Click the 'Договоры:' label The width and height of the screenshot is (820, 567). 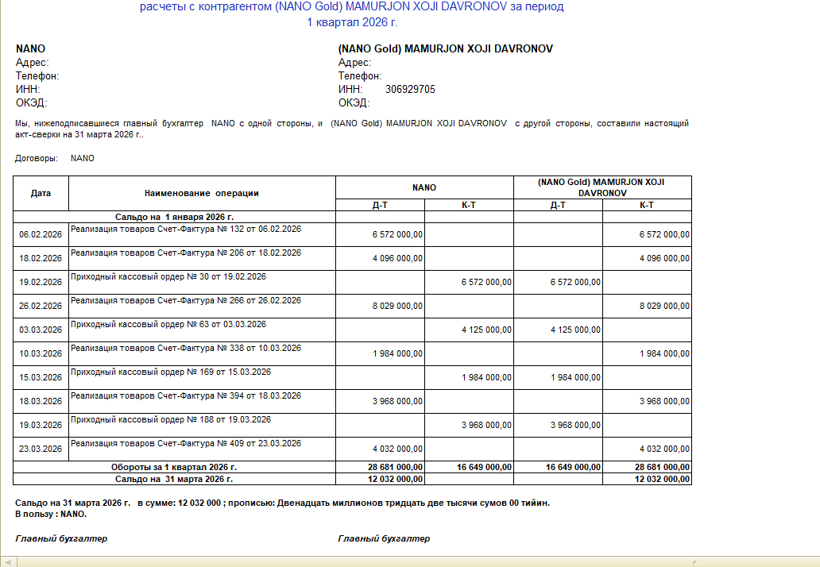click(x=36, y=158)
